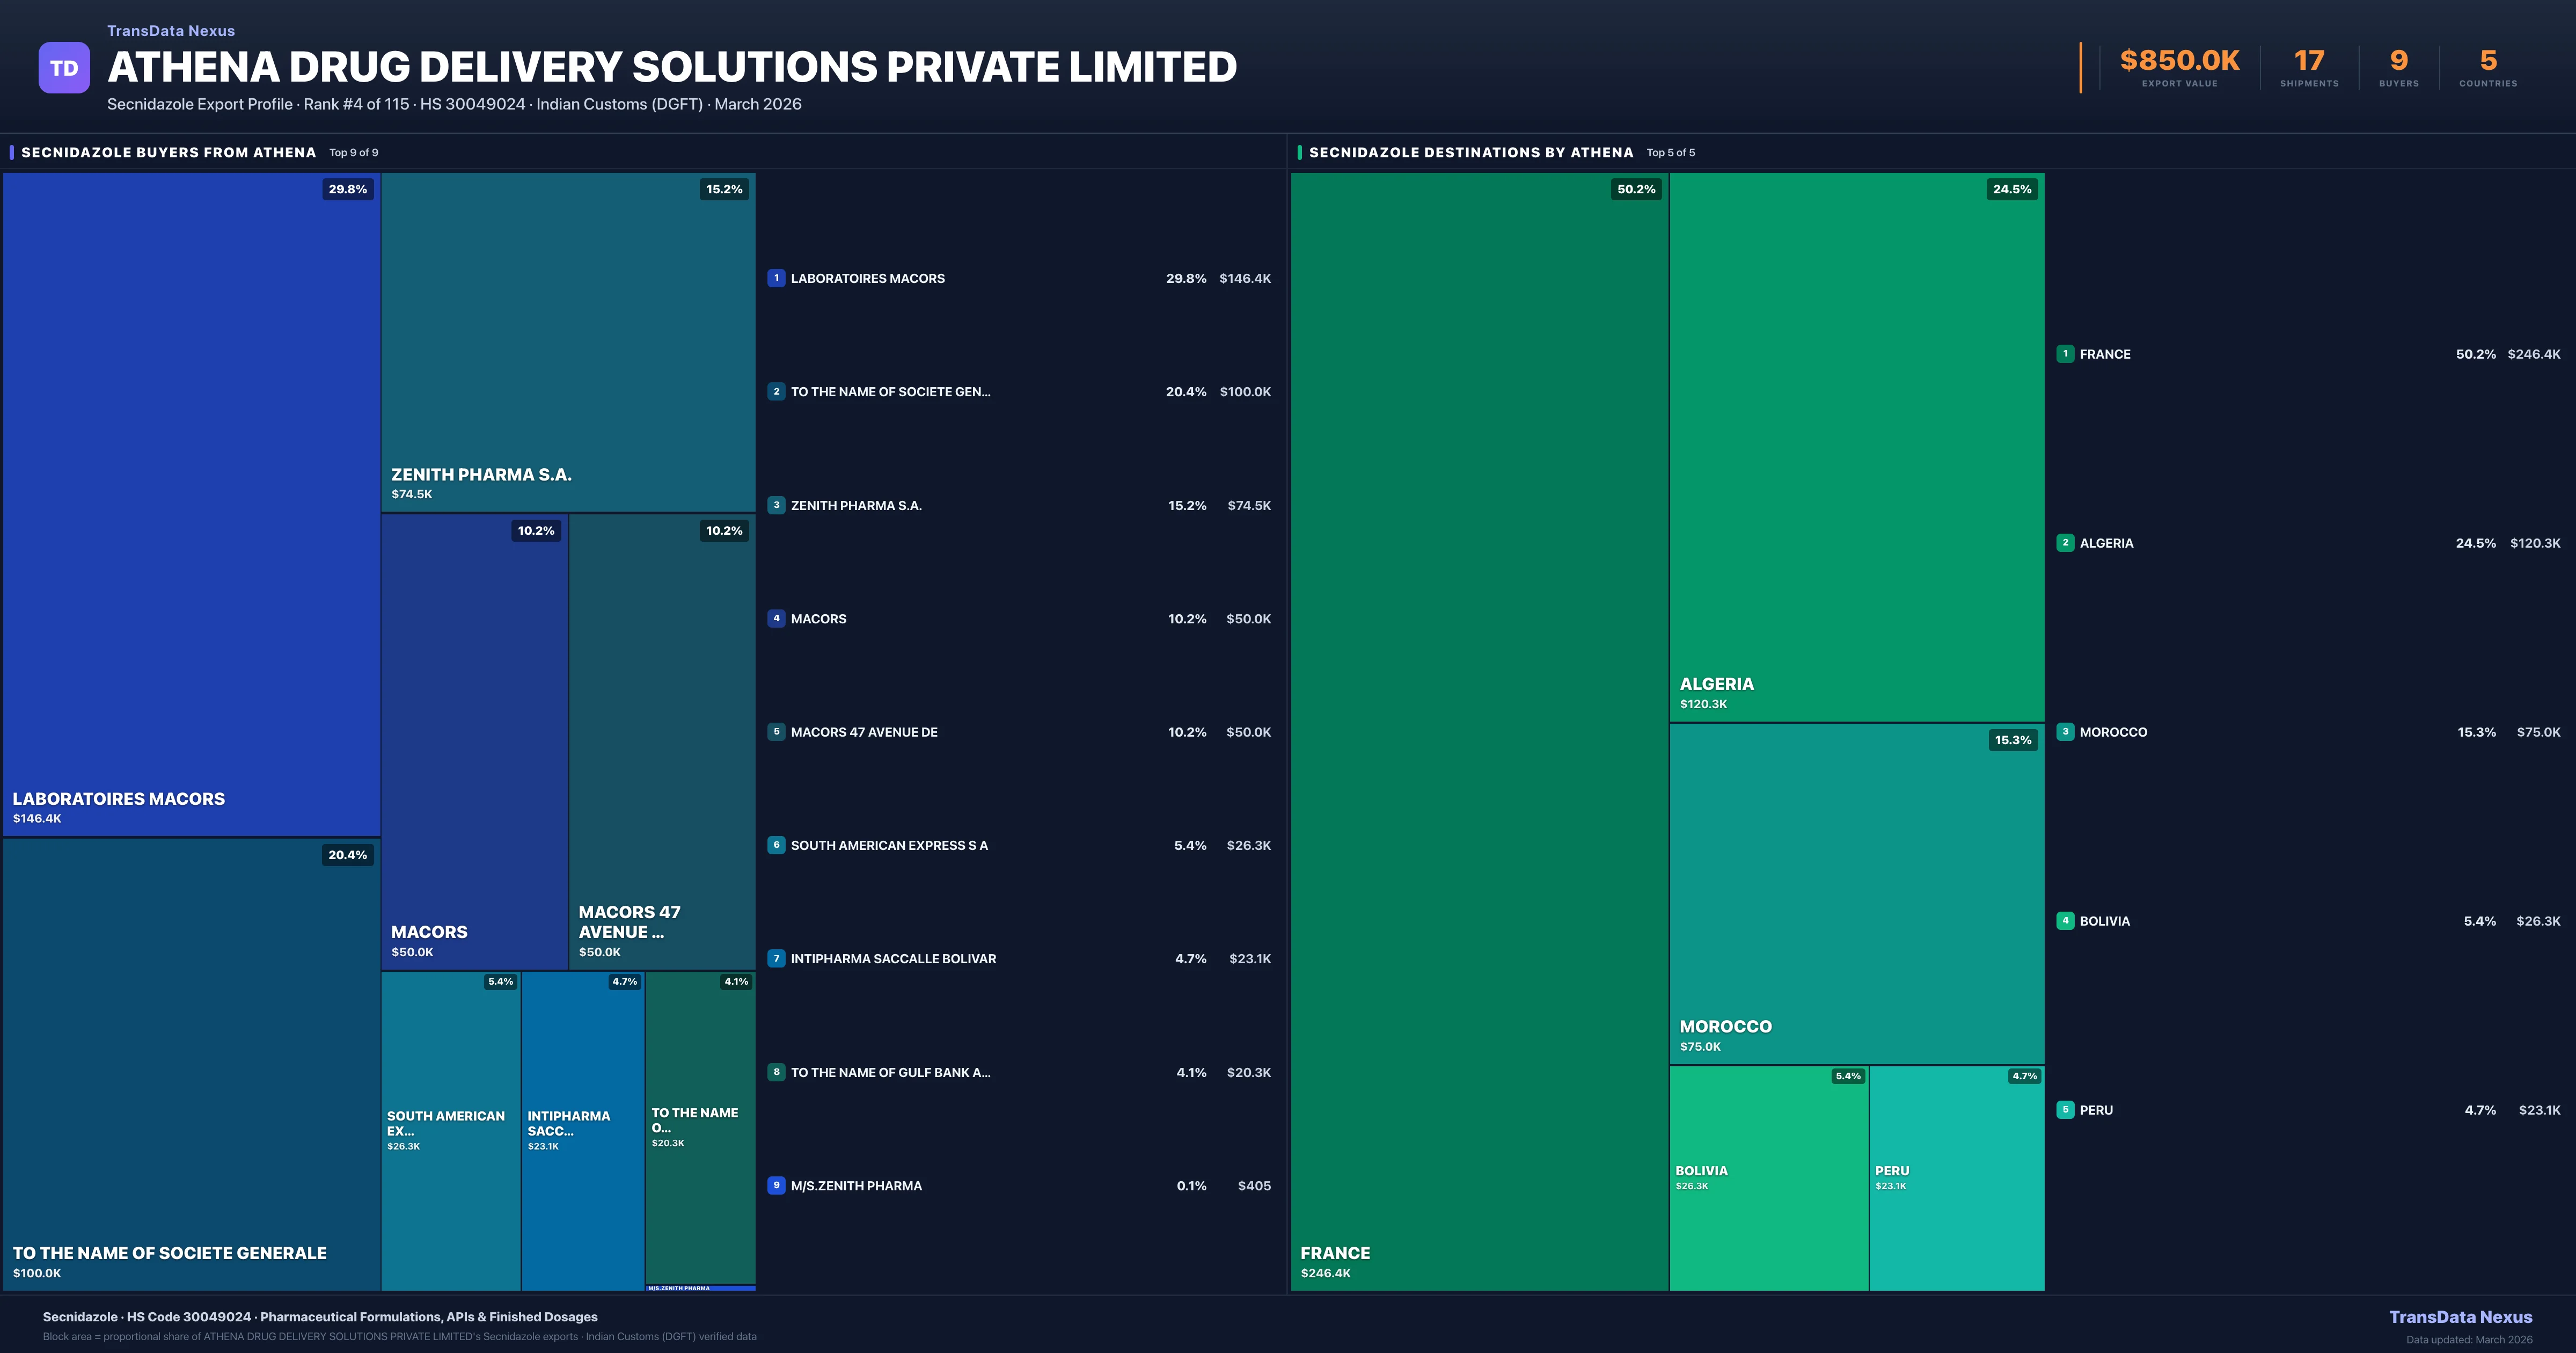Click the Morocco entry in the destinations list
This screenshot has width=2576, height=1353.
(2113, 732)
